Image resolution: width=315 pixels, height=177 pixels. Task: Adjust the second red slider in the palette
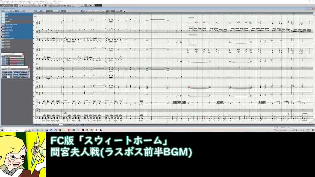(x=17, y=60)
